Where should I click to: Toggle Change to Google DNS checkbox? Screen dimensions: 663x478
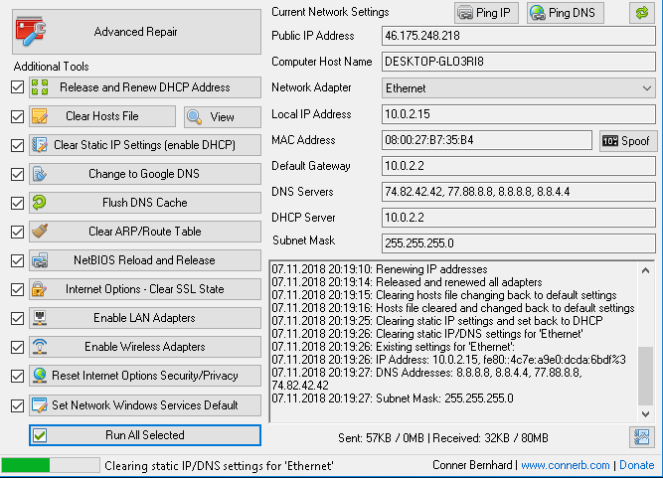click(x=17, y=174)
